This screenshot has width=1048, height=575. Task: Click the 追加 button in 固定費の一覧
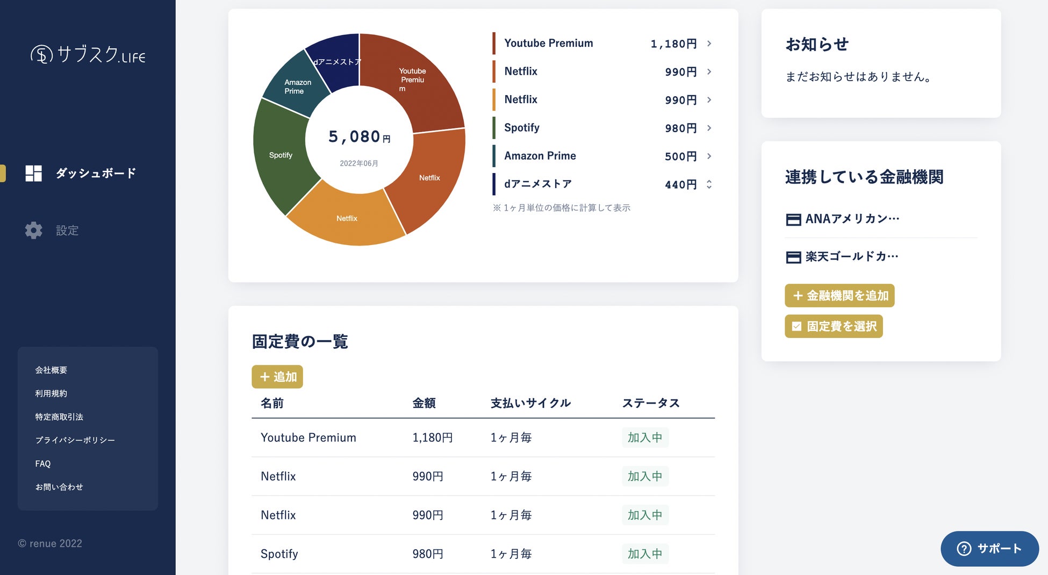[x=277, y=377]
